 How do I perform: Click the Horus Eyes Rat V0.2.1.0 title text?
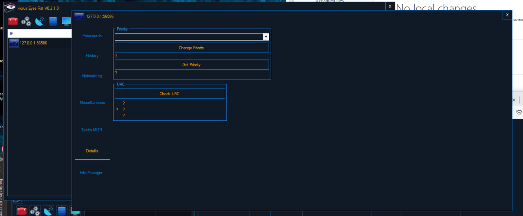coord(38,8)
